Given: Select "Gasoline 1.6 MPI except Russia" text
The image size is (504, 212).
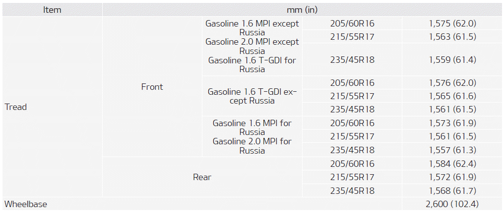Looking at the screenshot, I should coord(252,27).
